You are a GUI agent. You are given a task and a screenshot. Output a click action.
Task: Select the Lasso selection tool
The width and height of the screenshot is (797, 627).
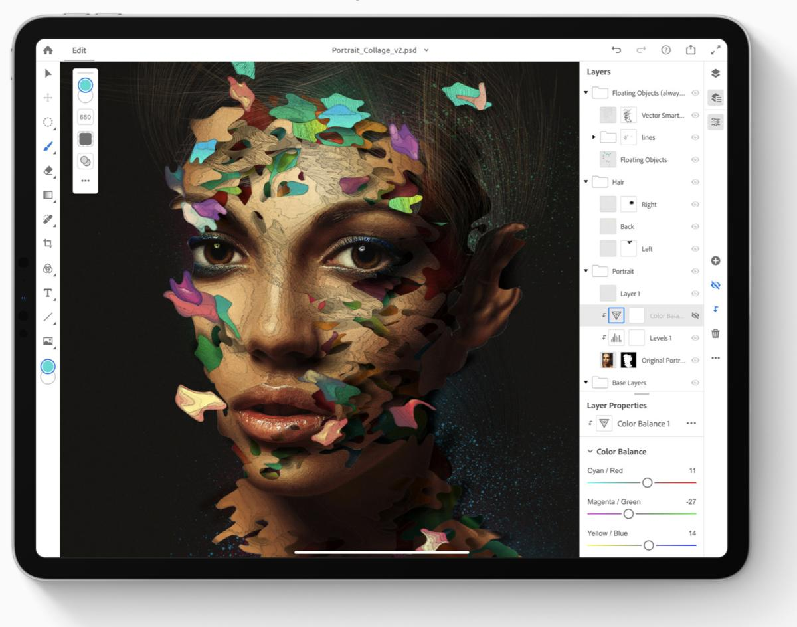(x=48, y=122)
